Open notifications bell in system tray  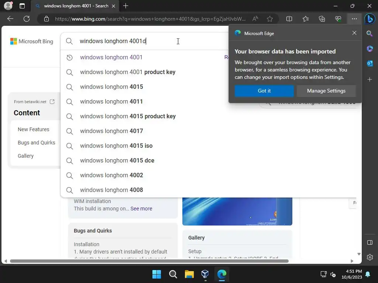pos(368,274)
